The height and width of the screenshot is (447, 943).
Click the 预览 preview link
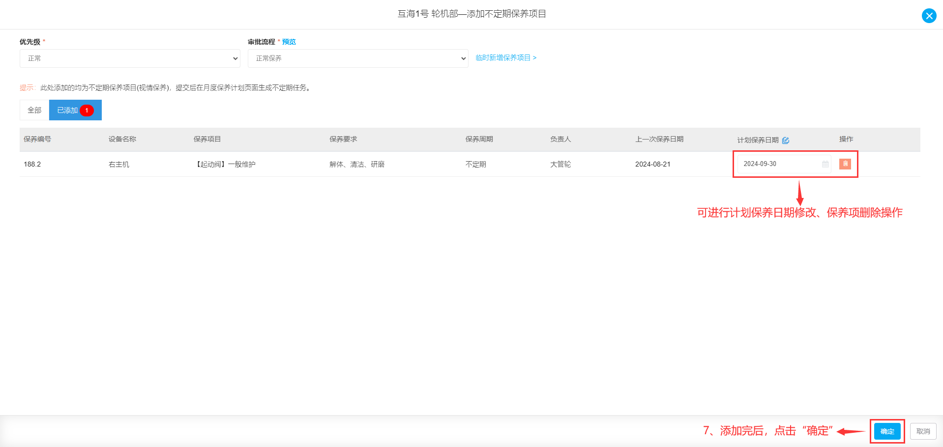pyautogui.click(x=289, y=42)
